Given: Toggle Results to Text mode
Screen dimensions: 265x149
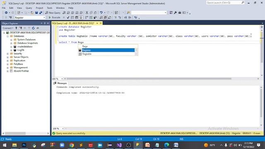Looking at the screenshot, I should point(101,17).
